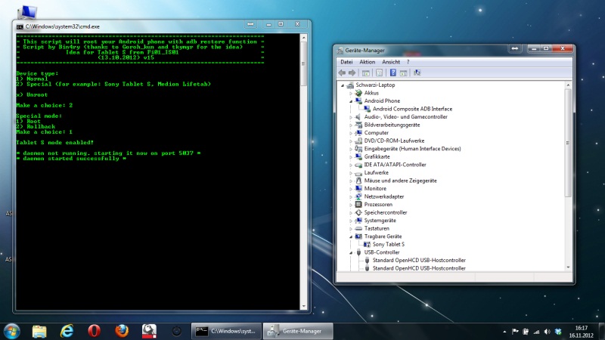Scan for hardware changes toolbar icon
The image size is (605, 340).
click(417, 73)
